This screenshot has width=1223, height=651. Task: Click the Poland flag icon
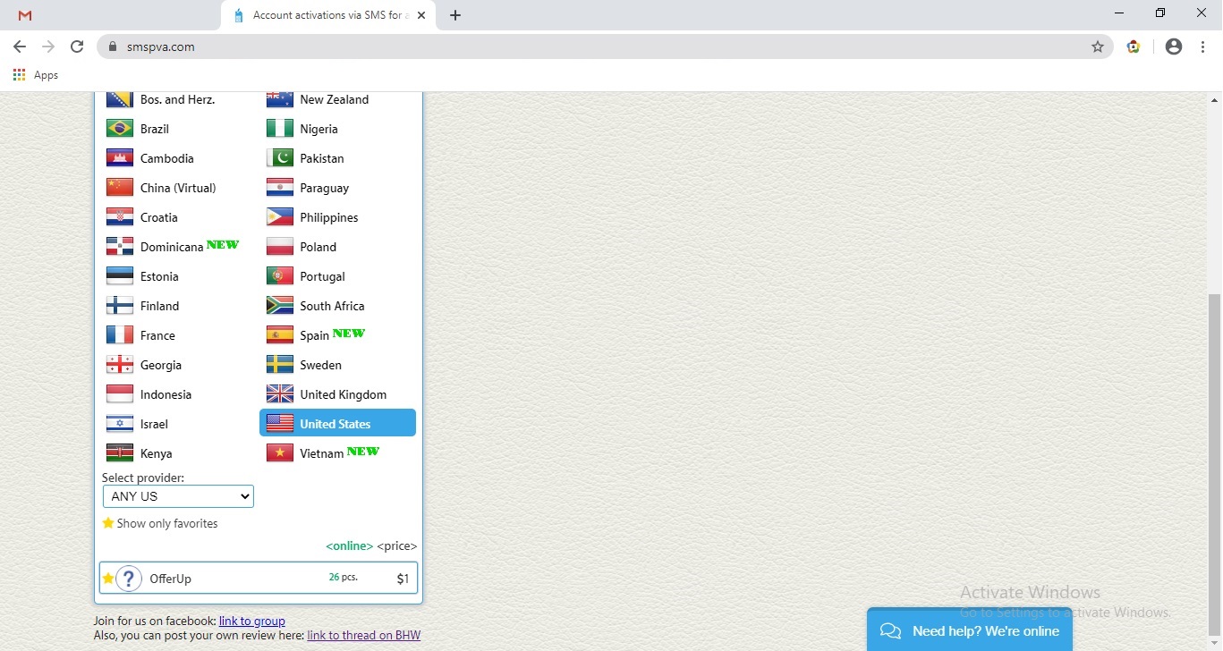[280, 247]
